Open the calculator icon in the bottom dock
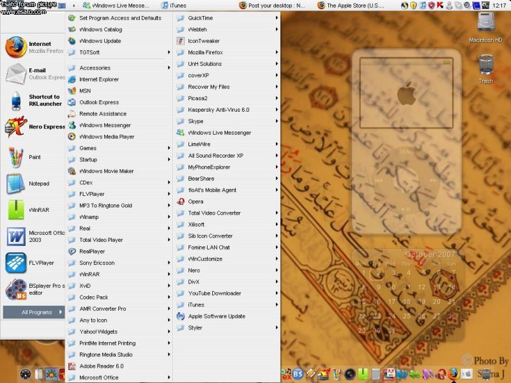511x383 pixels. pos(376,374)
